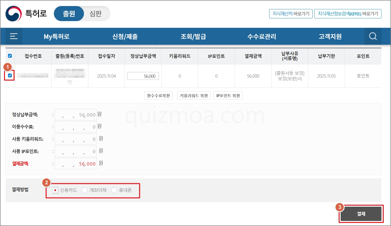Click the 원수수료복원 button

click(158, 95)
